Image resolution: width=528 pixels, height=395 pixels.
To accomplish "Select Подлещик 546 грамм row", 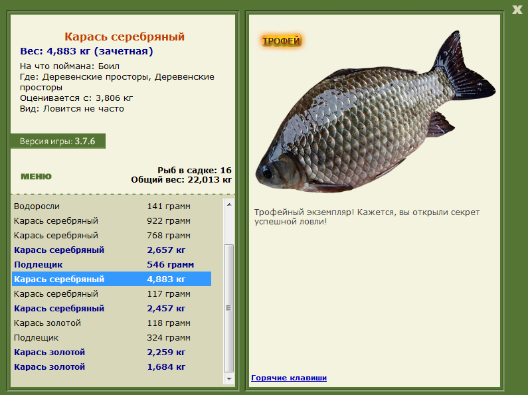I will click(x=112, y=264).
